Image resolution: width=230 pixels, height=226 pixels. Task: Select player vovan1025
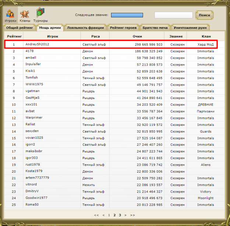[x=34, y=138]
